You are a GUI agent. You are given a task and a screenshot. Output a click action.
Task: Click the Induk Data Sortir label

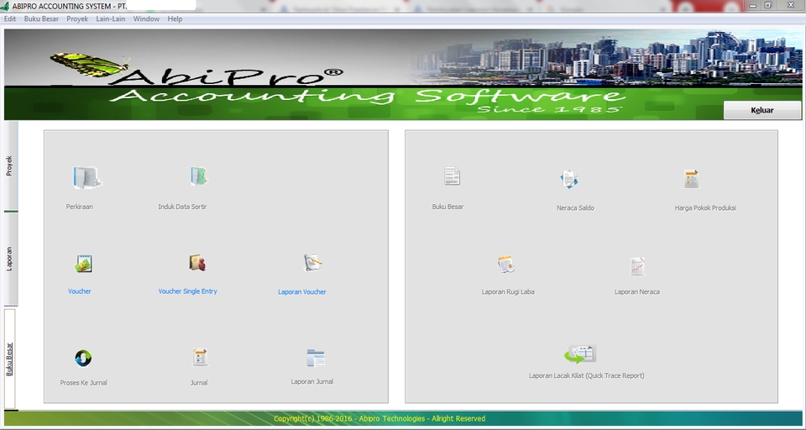pos(182,207)
